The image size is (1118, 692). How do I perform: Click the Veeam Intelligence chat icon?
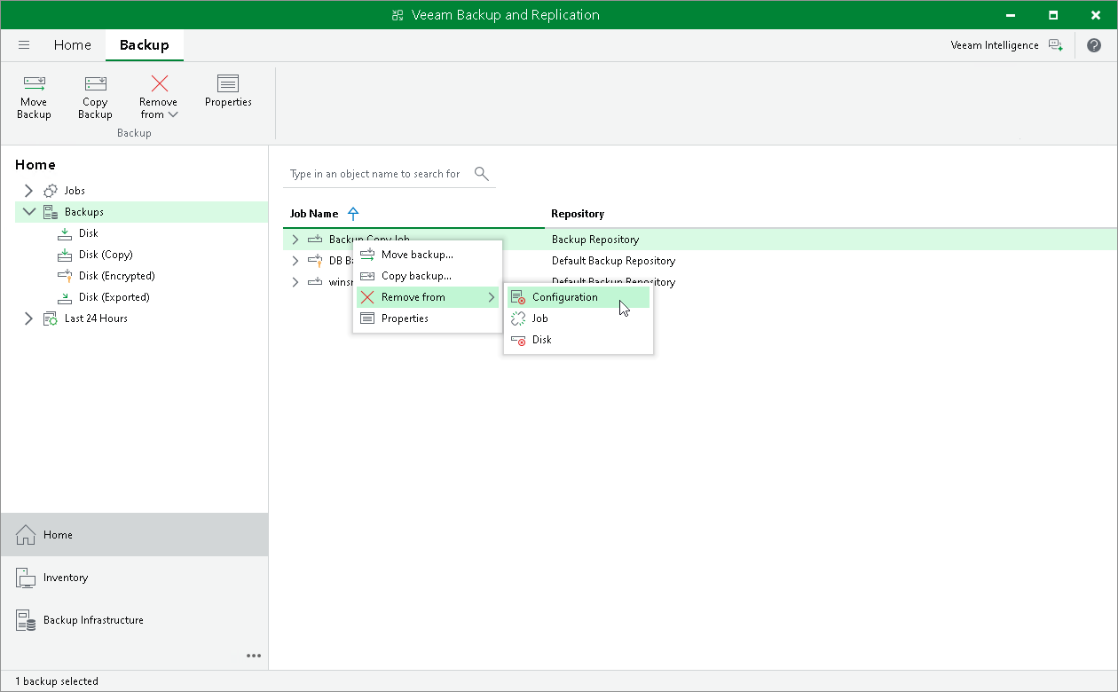(1055, 45)
